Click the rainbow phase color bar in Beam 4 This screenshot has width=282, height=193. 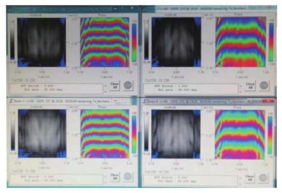[270, 135]
